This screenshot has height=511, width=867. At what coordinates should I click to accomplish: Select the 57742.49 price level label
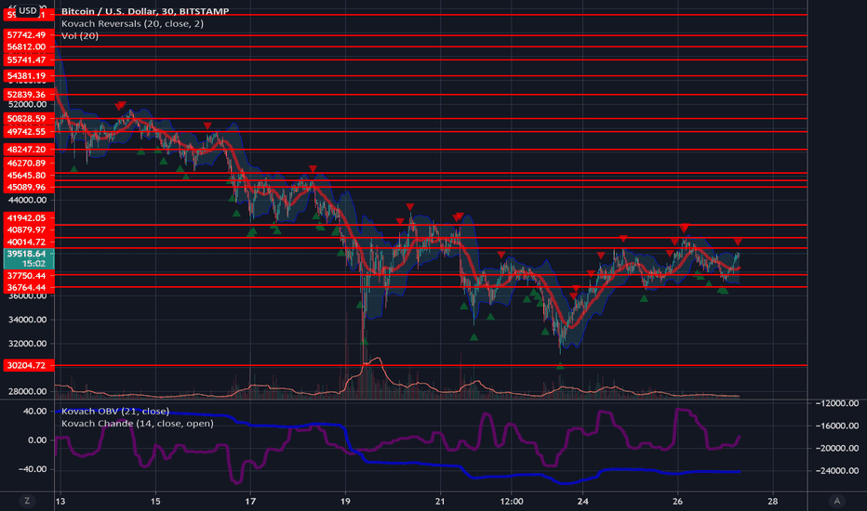tap(29, 34)
